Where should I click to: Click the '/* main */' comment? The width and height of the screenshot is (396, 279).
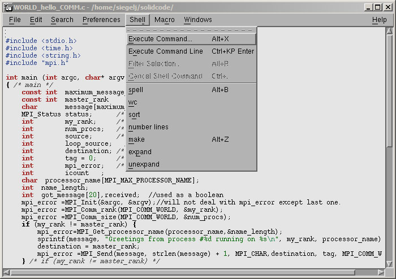point(33,85)
